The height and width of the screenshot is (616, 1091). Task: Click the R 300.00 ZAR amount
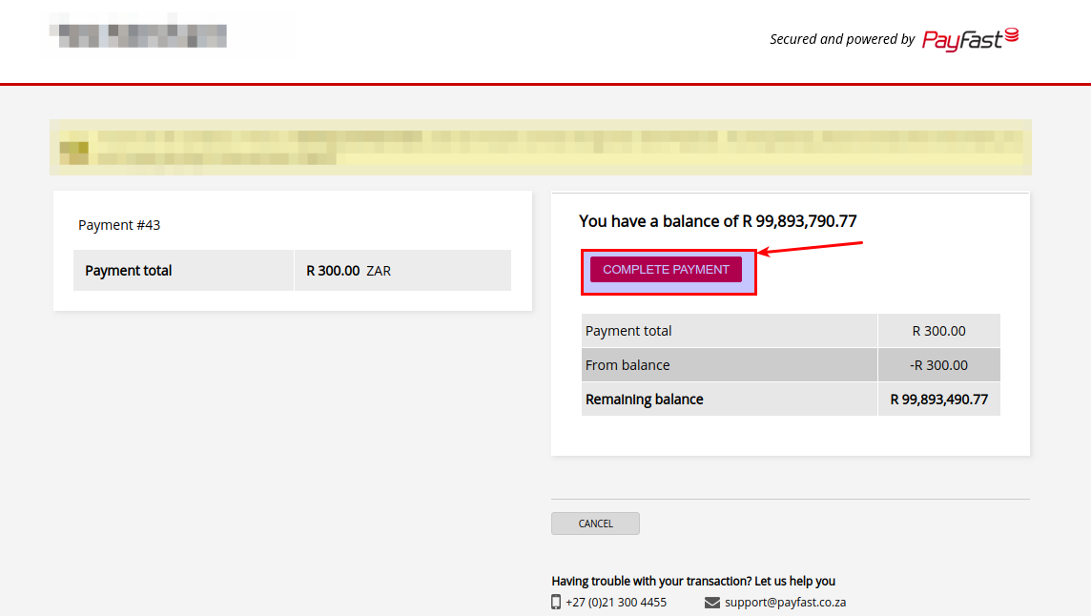coord(348,271)
